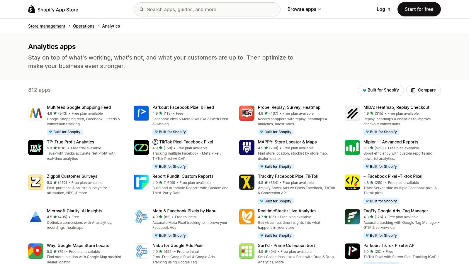Open the Zigpoll Customer Surveys app icon

coord(35,182)
